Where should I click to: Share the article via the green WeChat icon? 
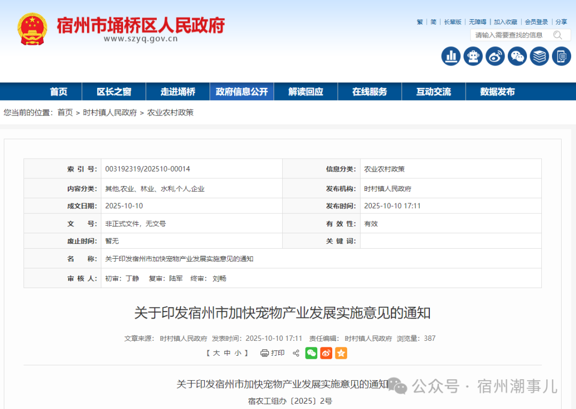311,353
